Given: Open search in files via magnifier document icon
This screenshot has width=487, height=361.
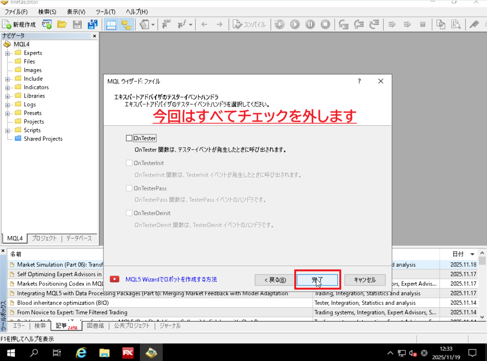Looking at the screenshot, I should point(456,24).
